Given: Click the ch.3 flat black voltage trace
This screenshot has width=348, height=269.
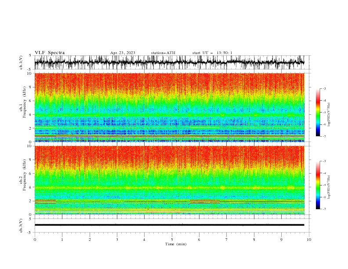Looking at the screenshot, I should [x=169, y=225].
